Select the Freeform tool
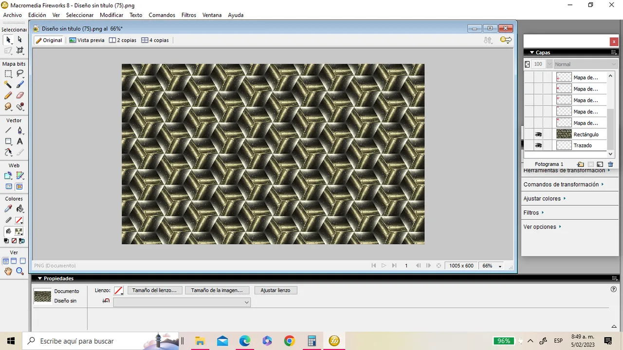The width and height of the screenshot is (623, 350). click(8, 152)
